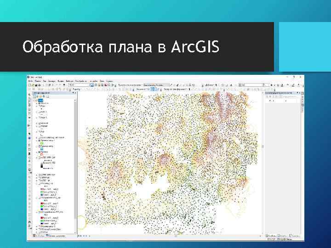
Task: Open the Editor dropdown menu
Action: (x=77, y=89)
